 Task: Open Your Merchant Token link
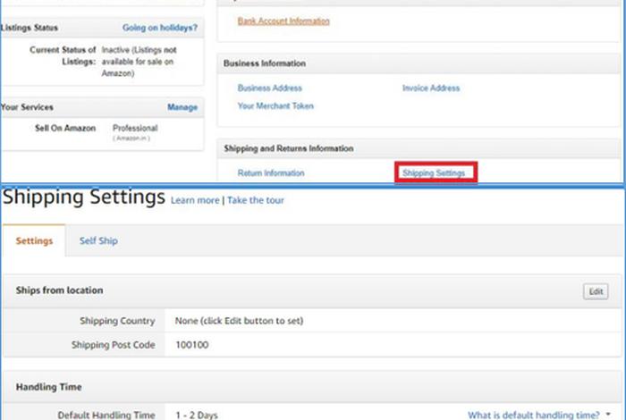point(275,105)
